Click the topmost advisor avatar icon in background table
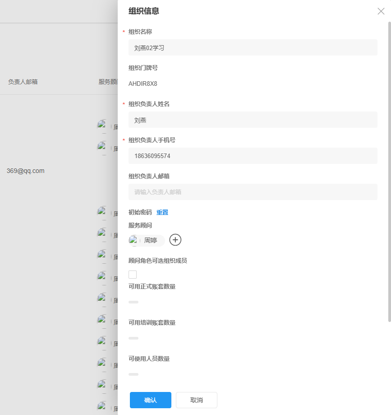This screenshot has width=391, height=415. click(x=102, y=124)
